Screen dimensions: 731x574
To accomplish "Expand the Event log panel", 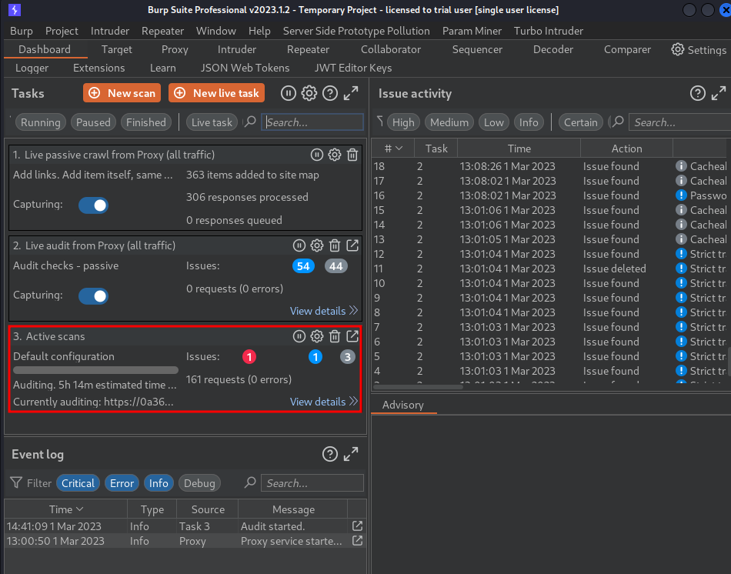I will coord(351,454).
